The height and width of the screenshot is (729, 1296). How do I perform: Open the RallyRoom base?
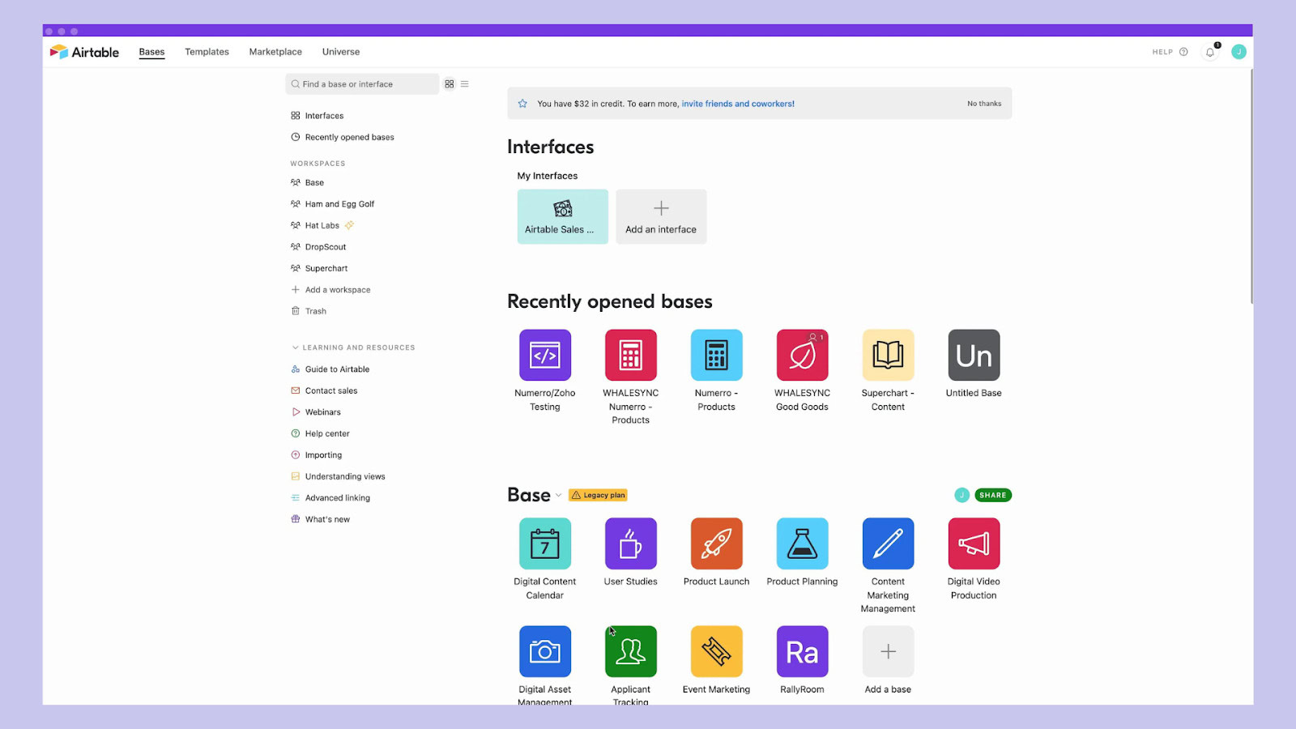(x=802, y=651)
